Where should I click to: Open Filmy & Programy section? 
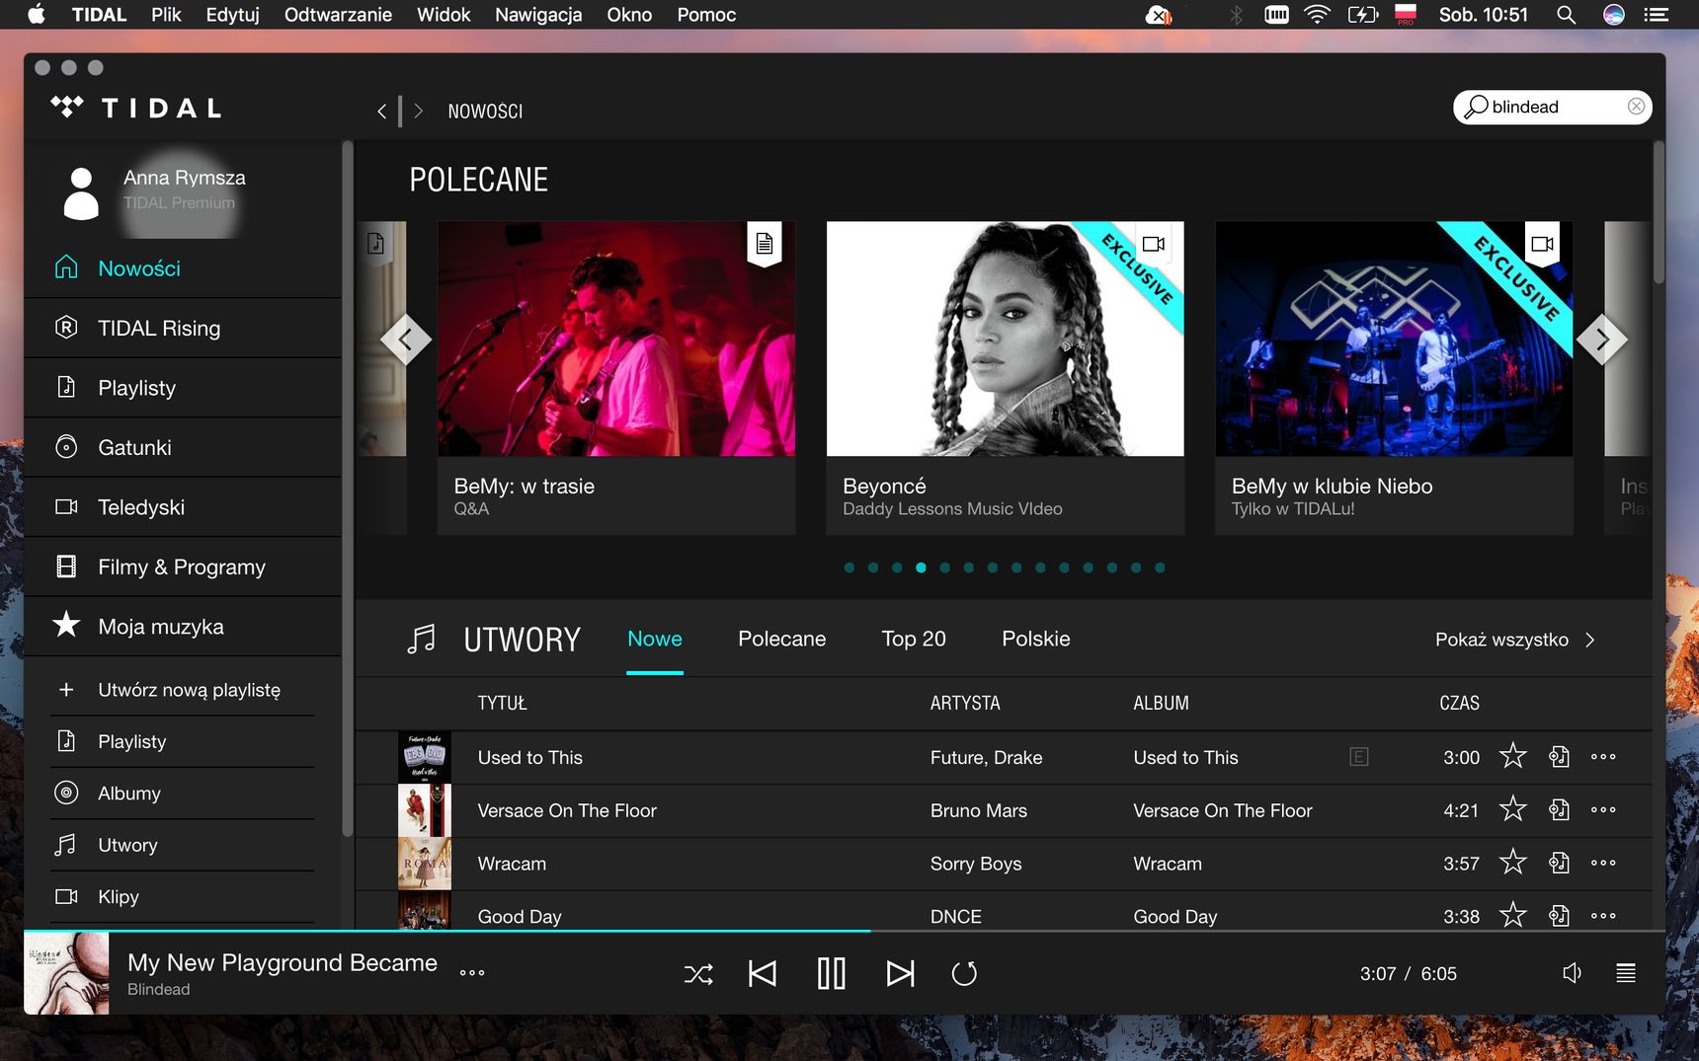click(184, 567)
